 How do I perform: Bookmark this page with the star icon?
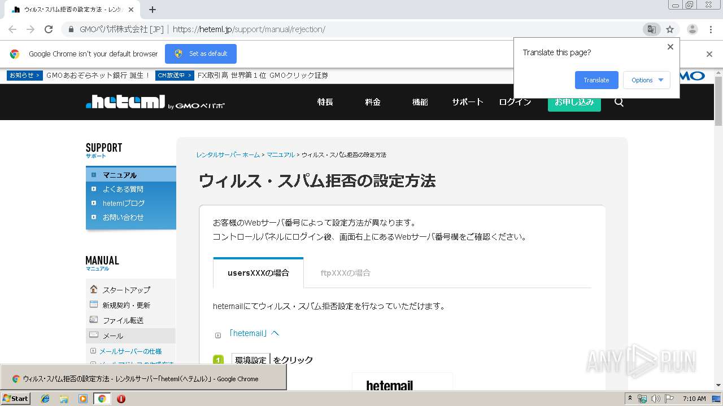[670, 29]
